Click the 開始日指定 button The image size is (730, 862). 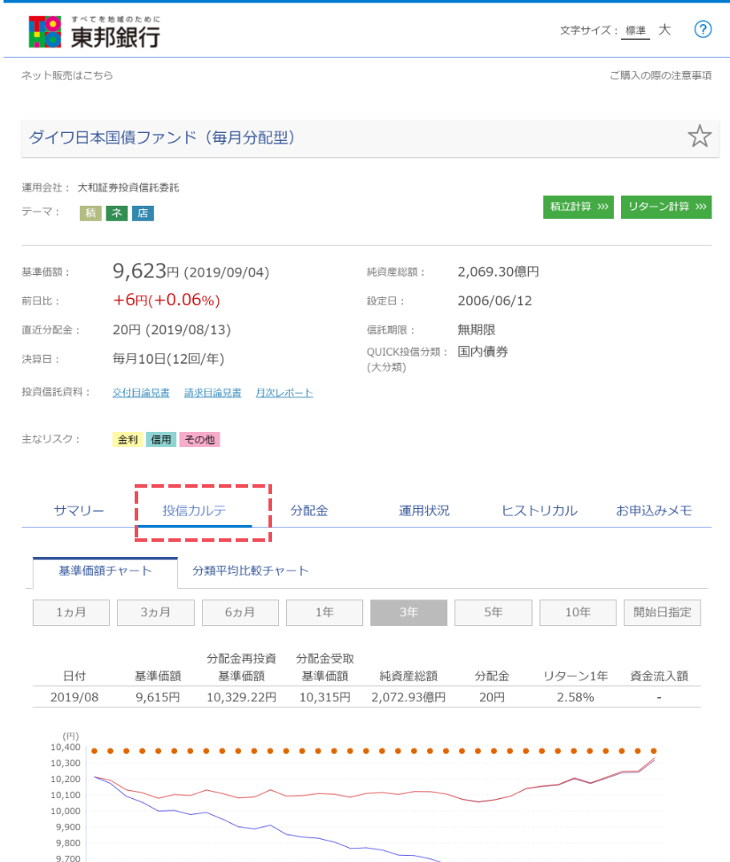point(663,613)
